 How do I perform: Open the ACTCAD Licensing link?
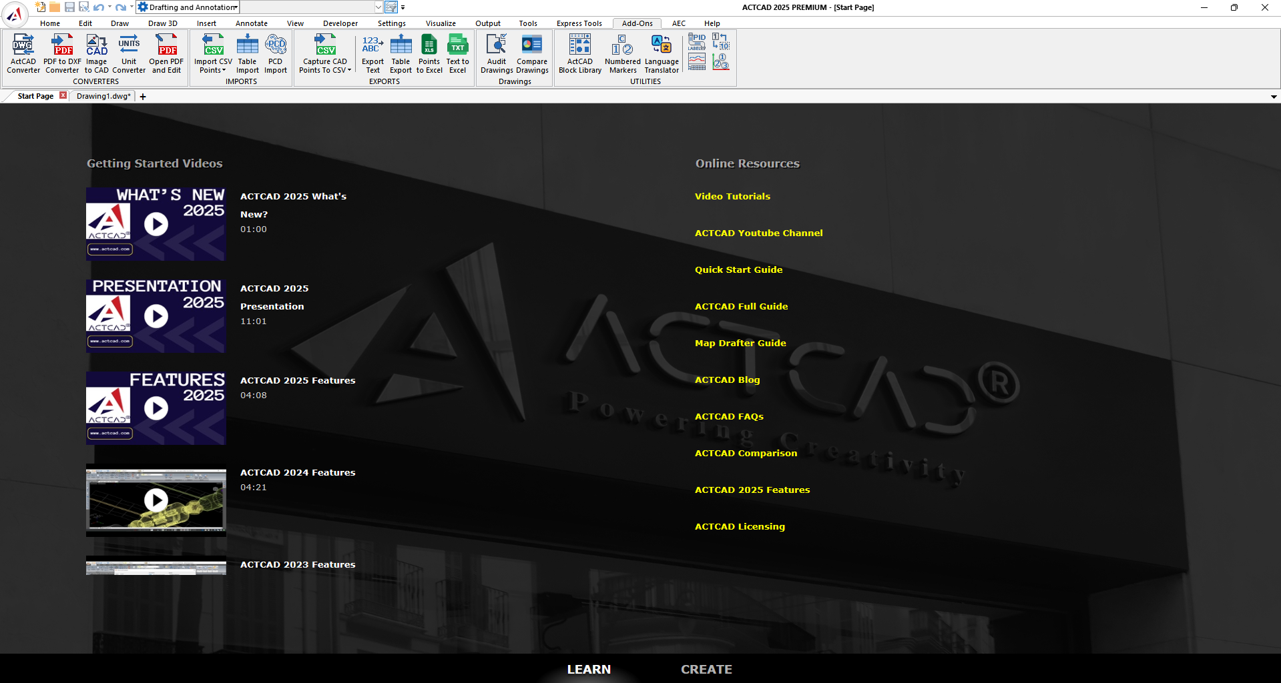(x=740, y=526)
